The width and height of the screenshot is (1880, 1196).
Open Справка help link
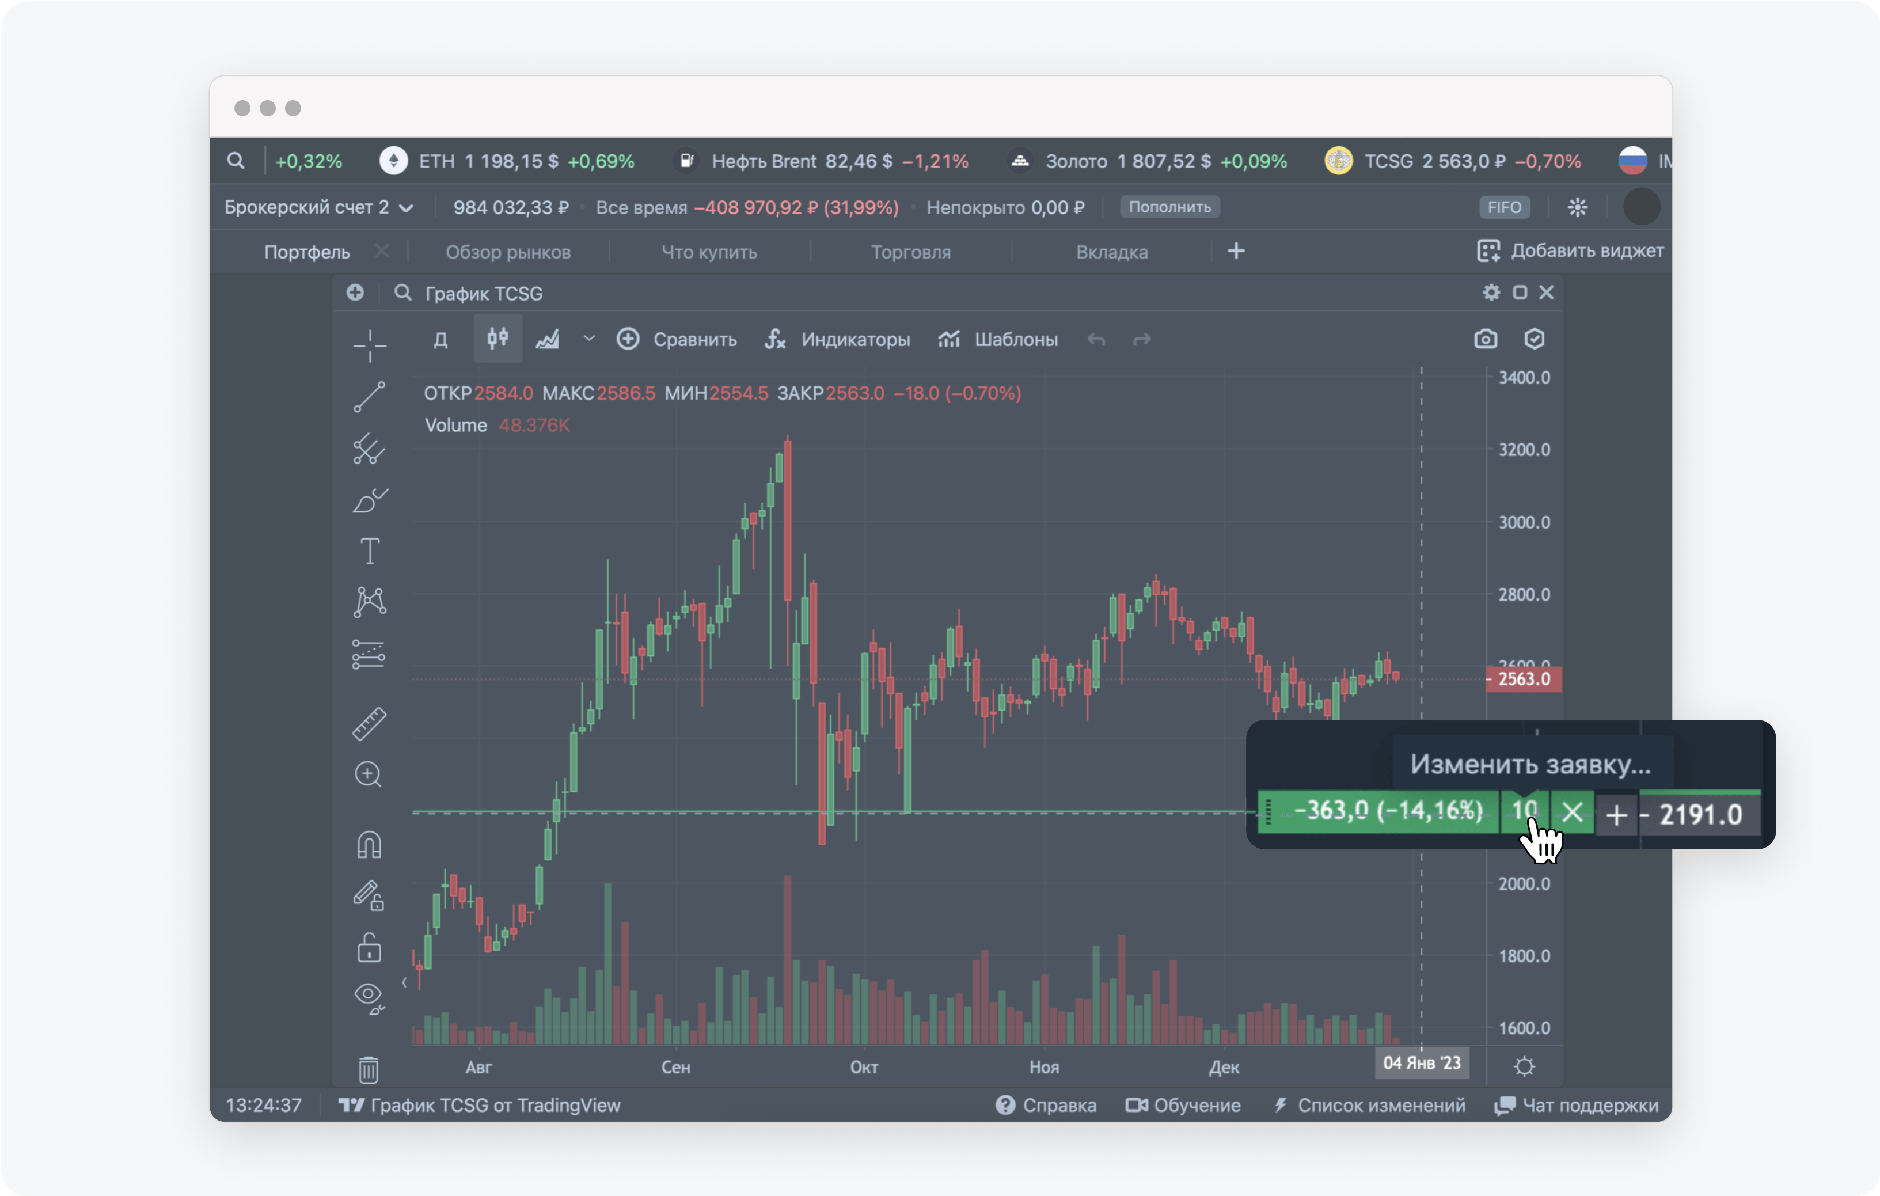[1046, 1106]
